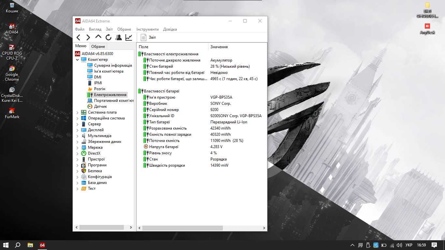This screenshot has height=250, width=445.
Task: Open AIDA64 desktop shortcut
Action: pyautogui.click(x=12, y=29)
